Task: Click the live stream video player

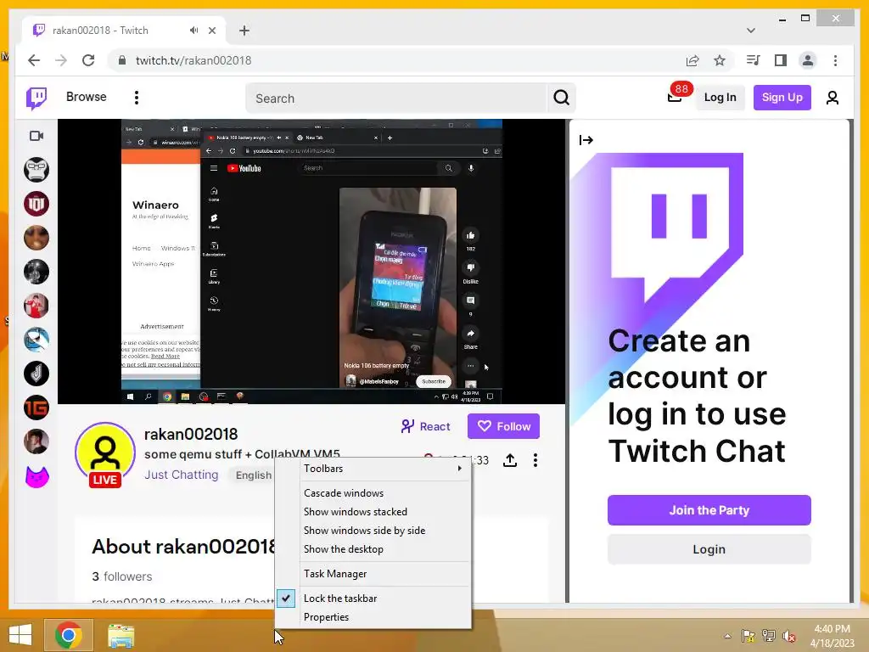Action: [311, 261]
